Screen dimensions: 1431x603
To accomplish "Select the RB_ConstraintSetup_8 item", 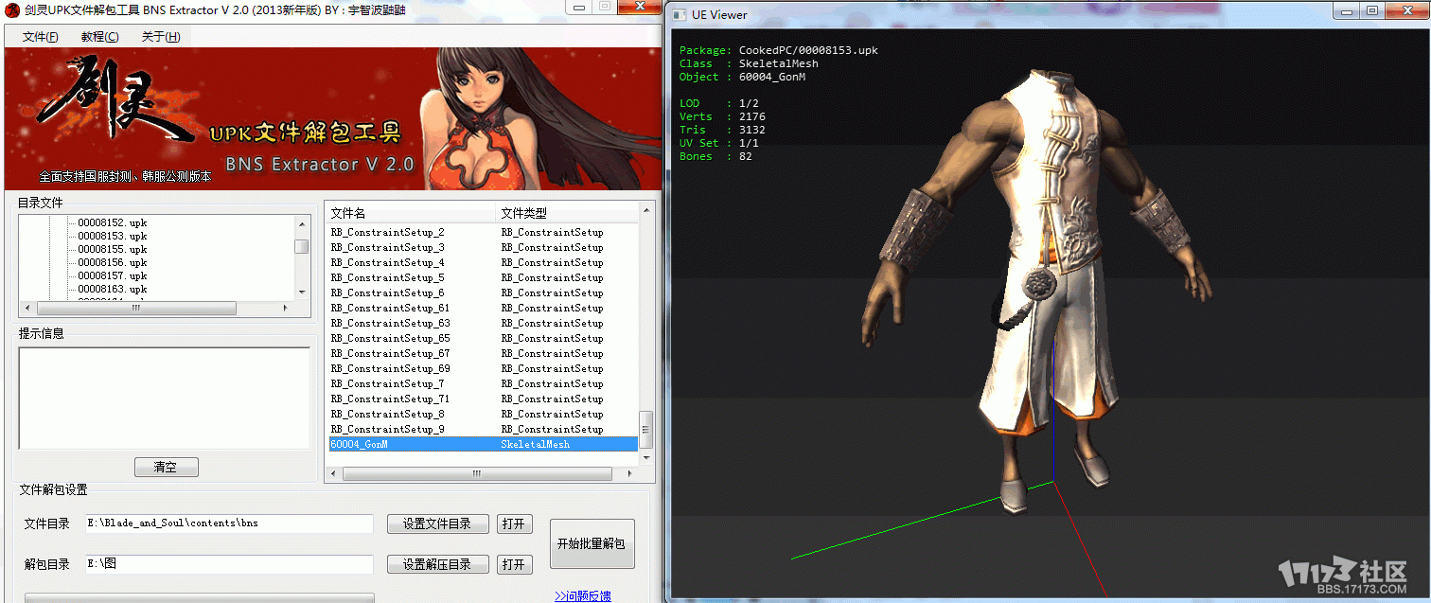I will 483,414.
